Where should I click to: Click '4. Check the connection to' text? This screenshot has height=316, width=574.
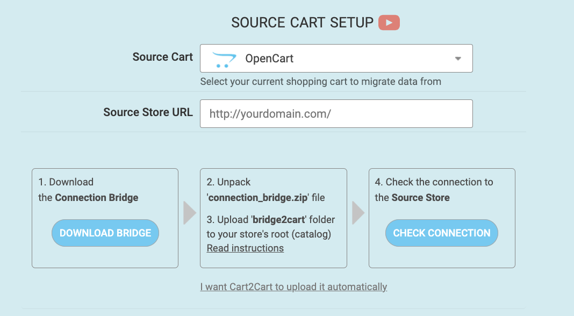point(434,182)
